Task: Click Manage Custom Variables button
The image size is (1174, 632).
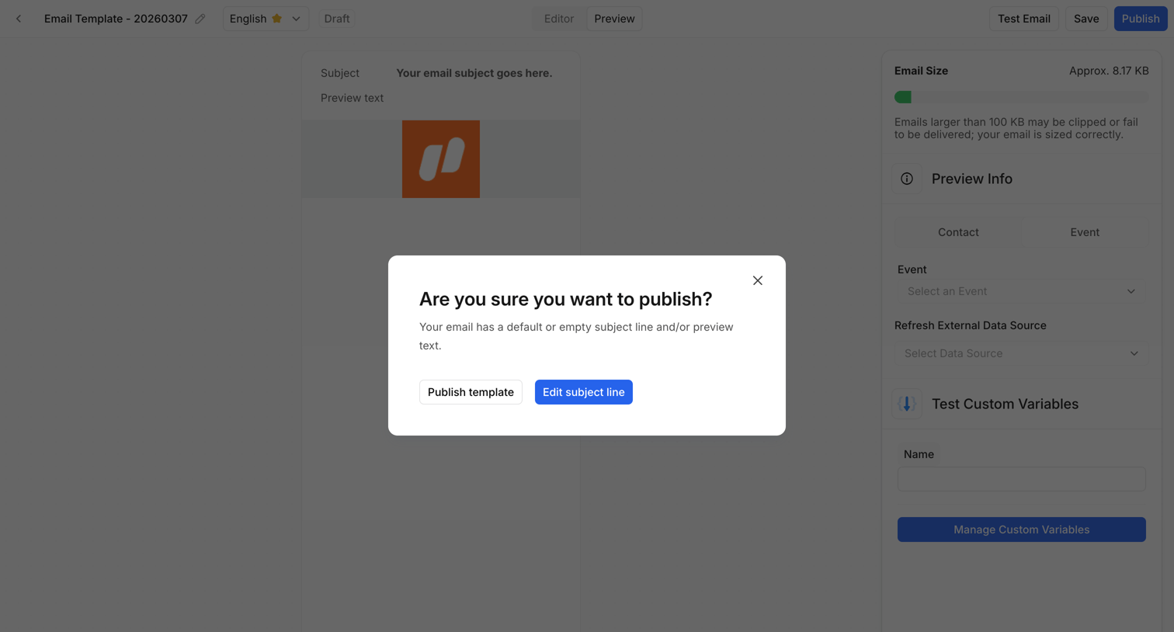Action: click(x=1022, y=530)
